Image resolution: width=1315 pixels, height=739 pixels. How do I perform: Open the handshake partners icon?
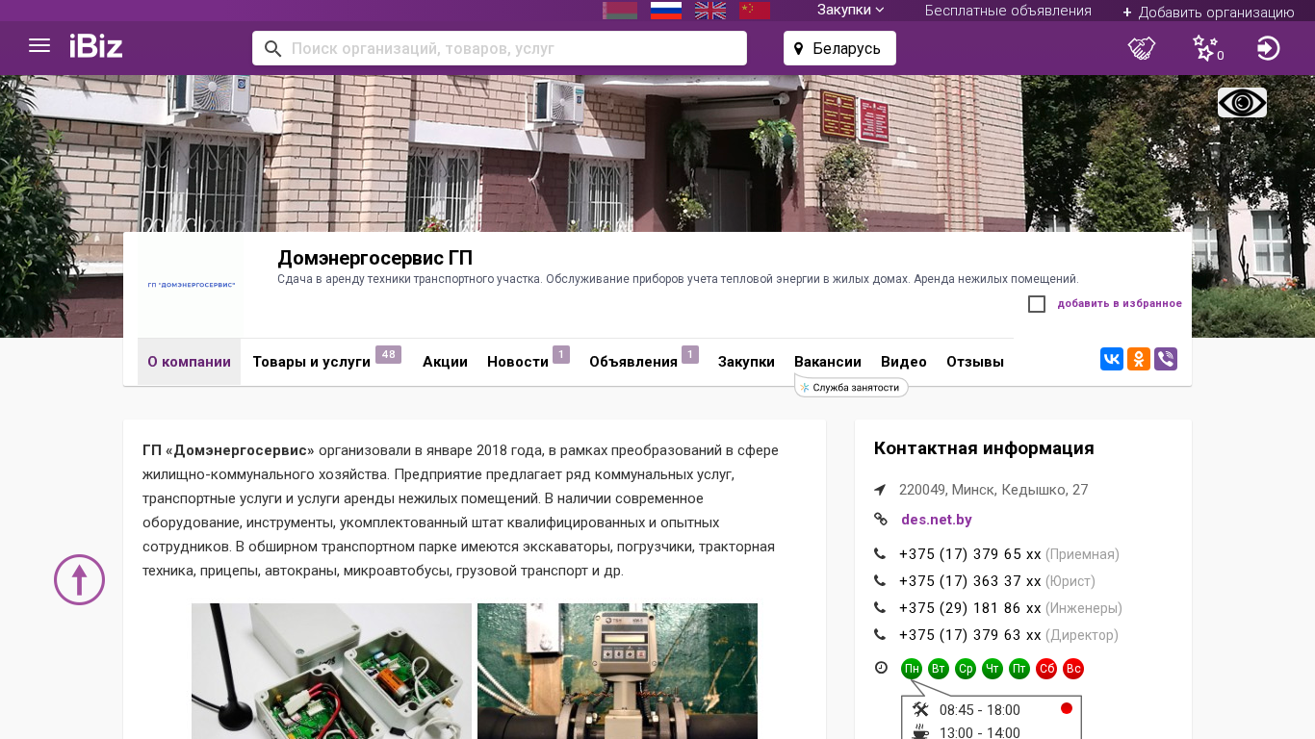click(1142, 48)
